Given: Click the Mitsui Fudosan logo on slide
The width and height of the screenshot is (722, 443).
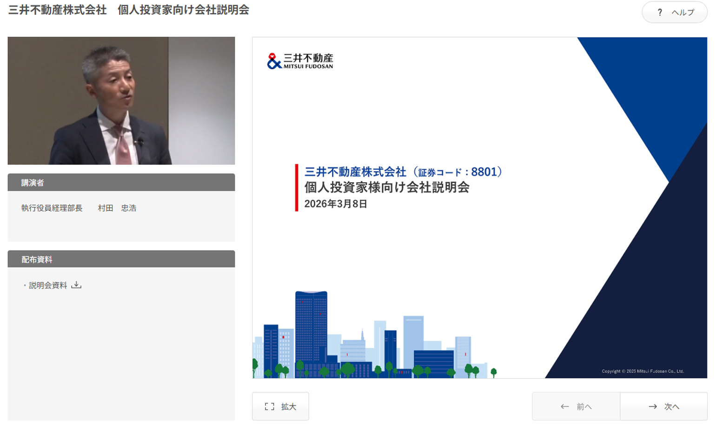Looking at the screenshot, I should tap(300, 61).
